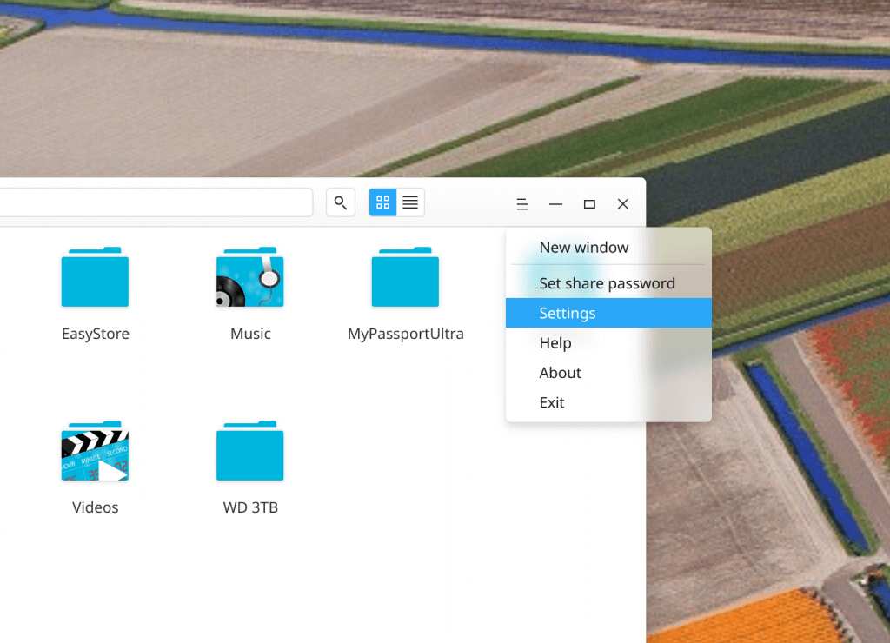Open the About menu entry
The image size is (890, 643).
(560, 373)
